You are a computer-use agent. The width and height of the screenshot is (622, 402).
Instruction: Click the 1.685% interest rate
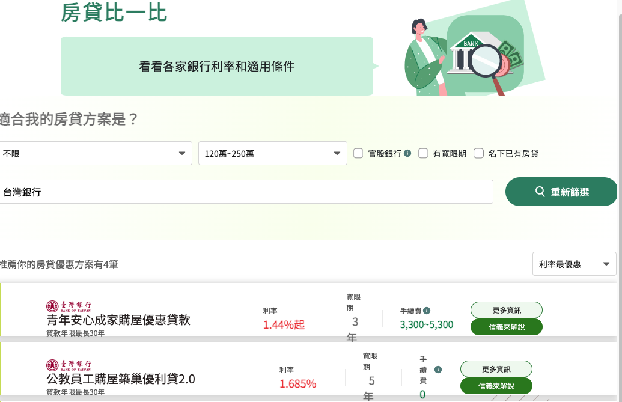pyautogui.click(x=298, y=384)
